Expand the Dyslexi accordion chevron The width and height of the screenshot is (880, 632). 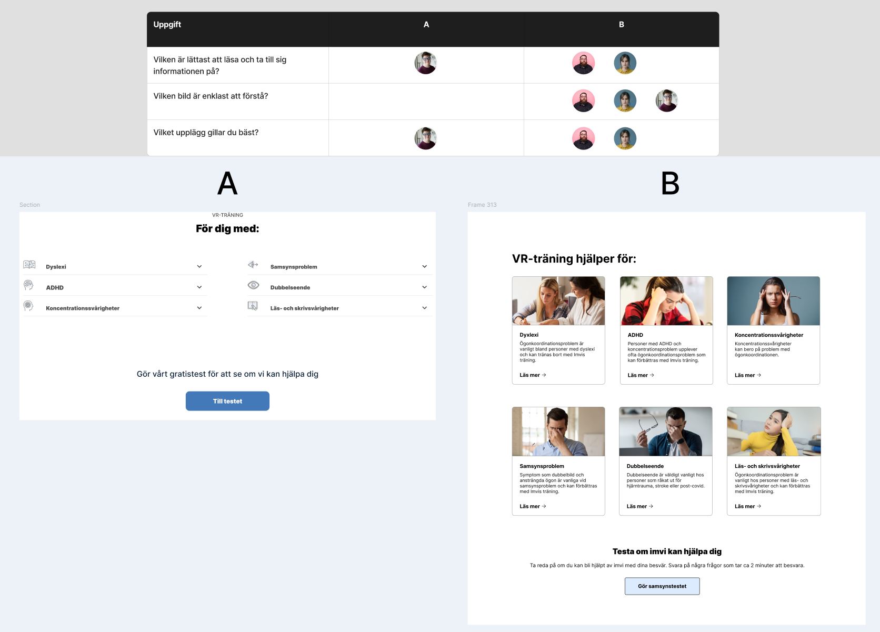tap(199, 266)
